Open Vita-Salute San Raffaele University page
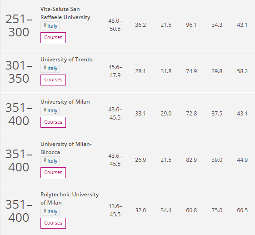This screenshot has width=255, height=235. click(x=65, y=13)
